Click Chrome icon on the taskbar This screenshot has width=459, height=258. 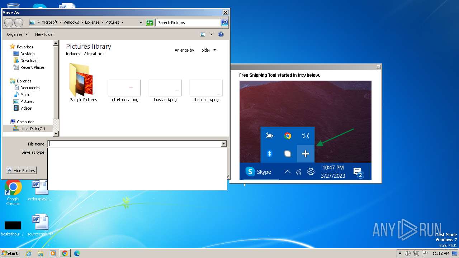tap(65, 253)
